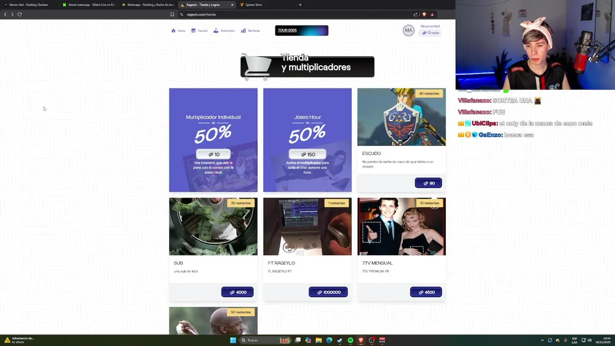Screen dimensions: 615x346
Task: Open the volume control in system tray
Action: click(590, 340)
